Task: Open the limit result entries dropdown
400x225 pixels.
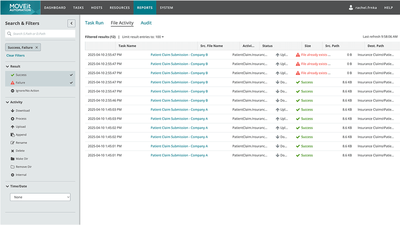Action: point(143,37)
